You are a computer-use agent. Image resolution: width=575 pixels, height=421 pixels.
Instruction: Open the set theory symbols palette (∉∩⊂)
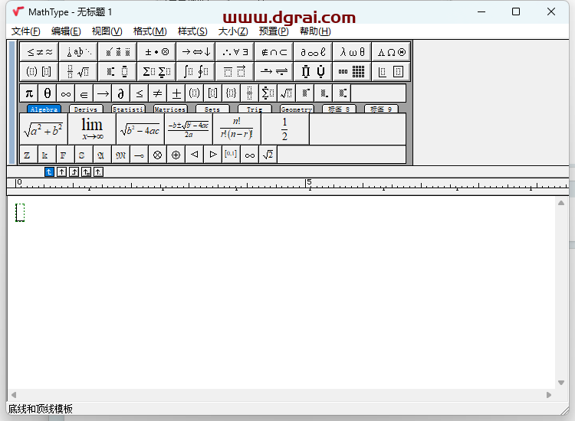[274, 52]
